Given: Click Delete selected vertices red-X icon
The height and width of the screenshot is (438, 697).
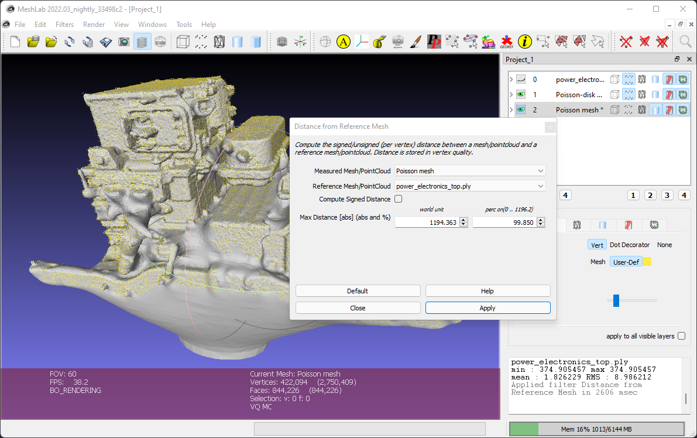Looking at the screenshot, I should pos(626,42).
